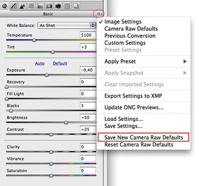Click the Temperature value field 5100
The height and width of the screenshot is (186, 199).
pyautogui.click(x=88, y=35)
